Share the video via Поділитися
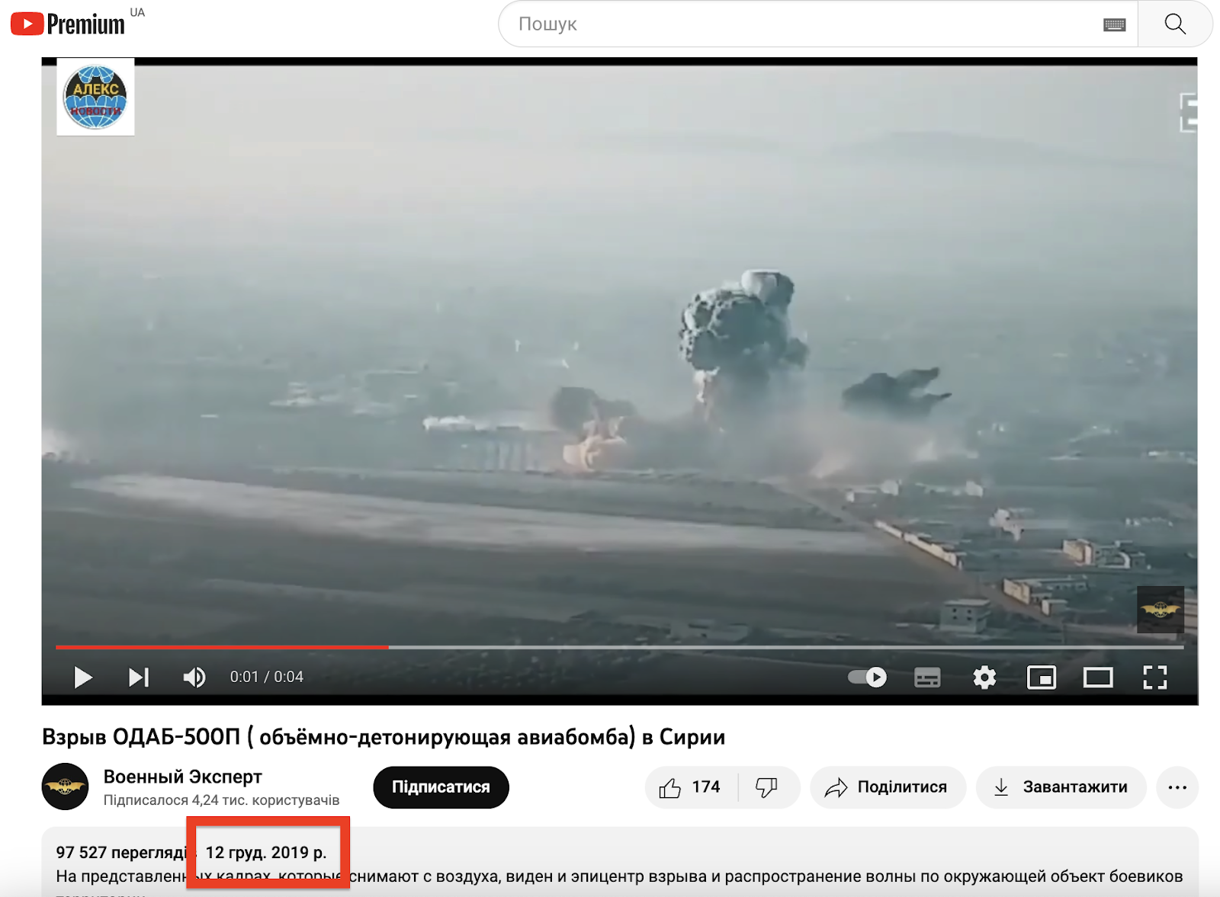 [888, 787]
